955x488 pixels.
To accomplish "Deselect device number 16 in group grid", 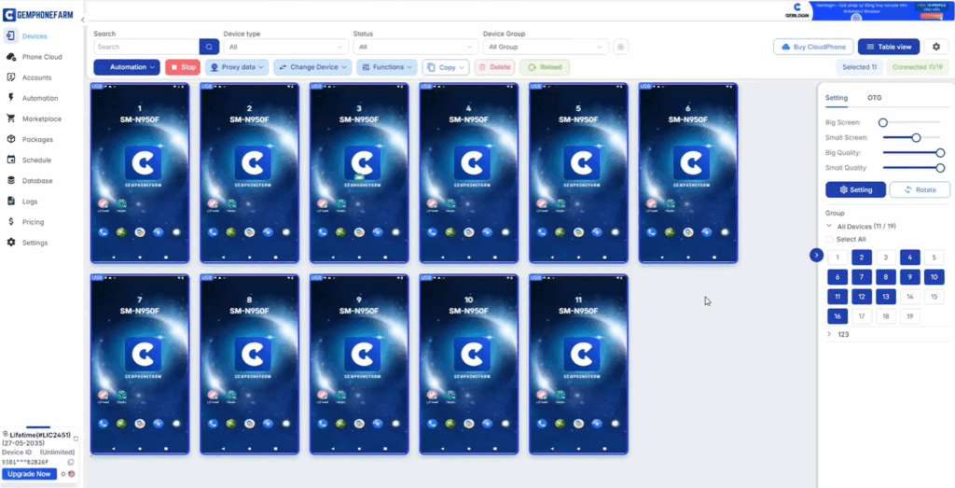I will click(x=837, y=316).
